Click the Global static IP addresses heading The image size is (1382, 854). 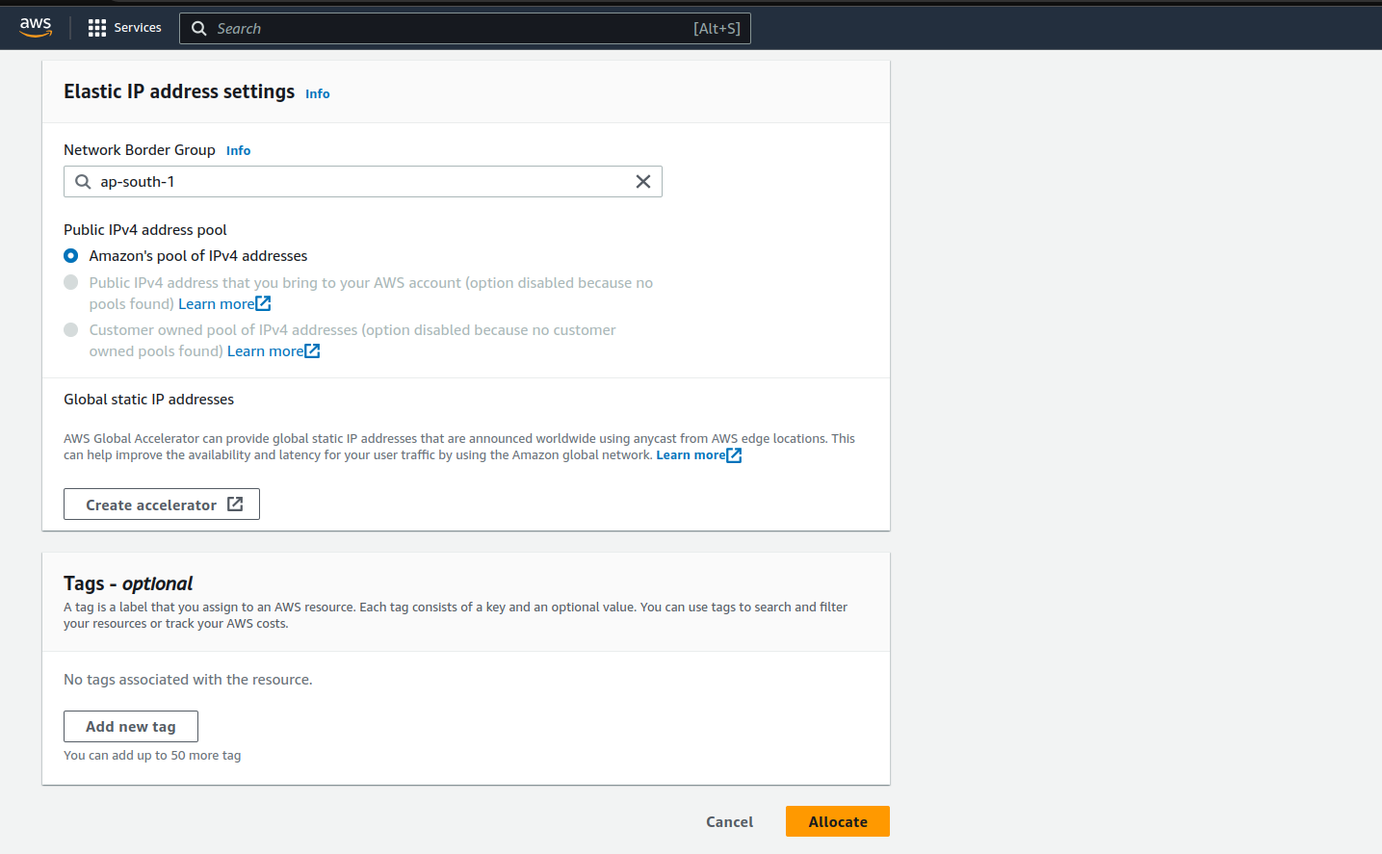click(149, 400)
